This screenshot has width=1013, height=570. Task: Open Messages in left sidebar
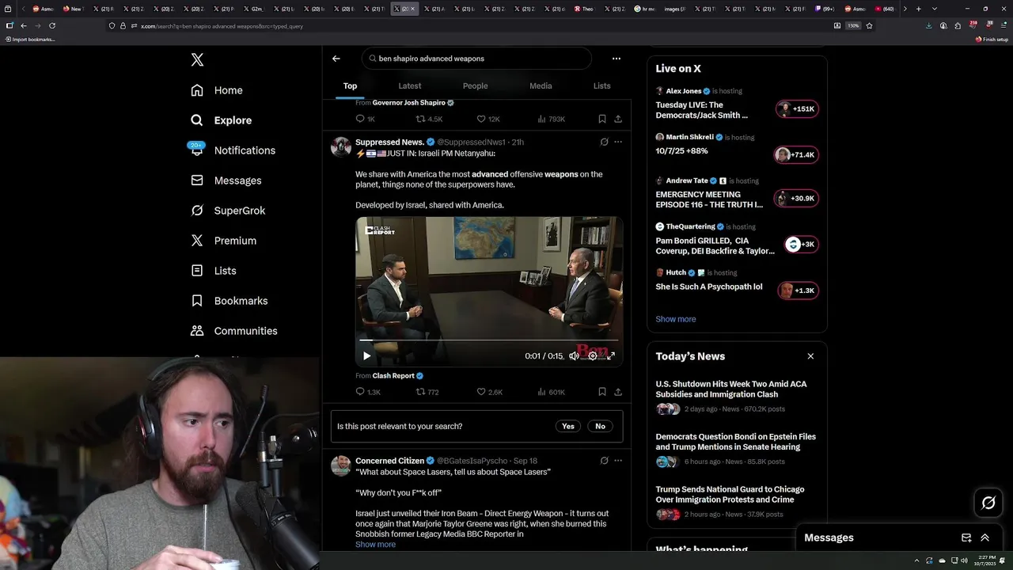coord(226,180)
